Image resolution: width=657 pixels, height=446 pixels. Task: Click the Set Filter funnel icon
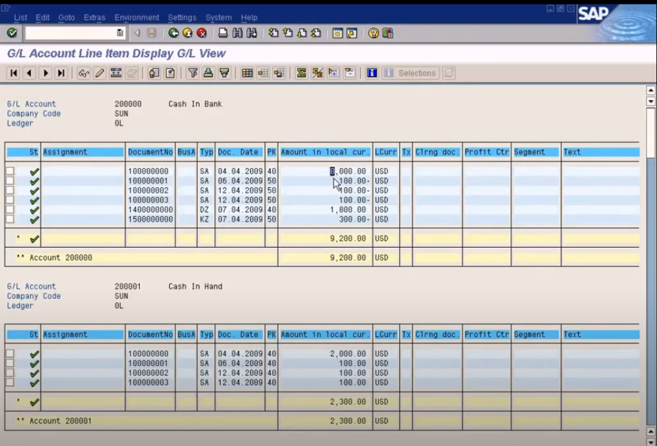point(192,73)
